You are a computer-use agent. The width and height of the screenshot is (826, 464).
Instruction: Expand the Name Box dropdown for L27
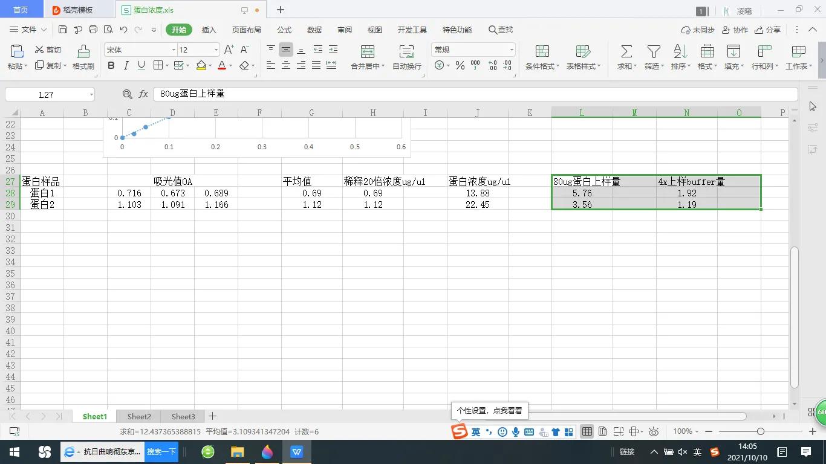[x=91, y=94]
